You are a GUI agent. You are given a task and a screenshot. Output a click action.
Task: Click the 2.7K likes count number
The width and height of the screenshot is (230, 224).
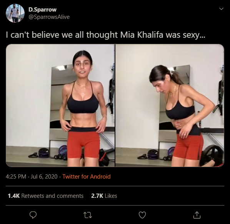pos(97,196)
